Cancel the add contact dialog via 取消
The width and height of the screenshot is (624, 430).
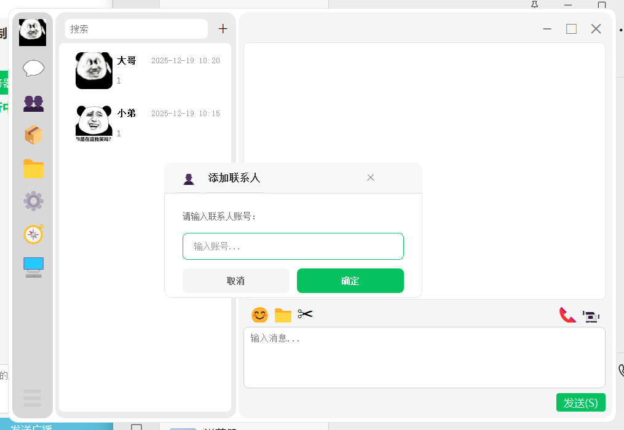tap(235, 281)
